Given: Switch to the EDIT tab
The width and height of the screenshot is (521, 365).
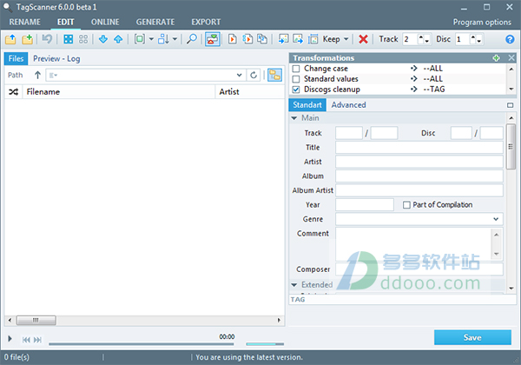Looking at the screenshot, I should (x=65, y=22).
